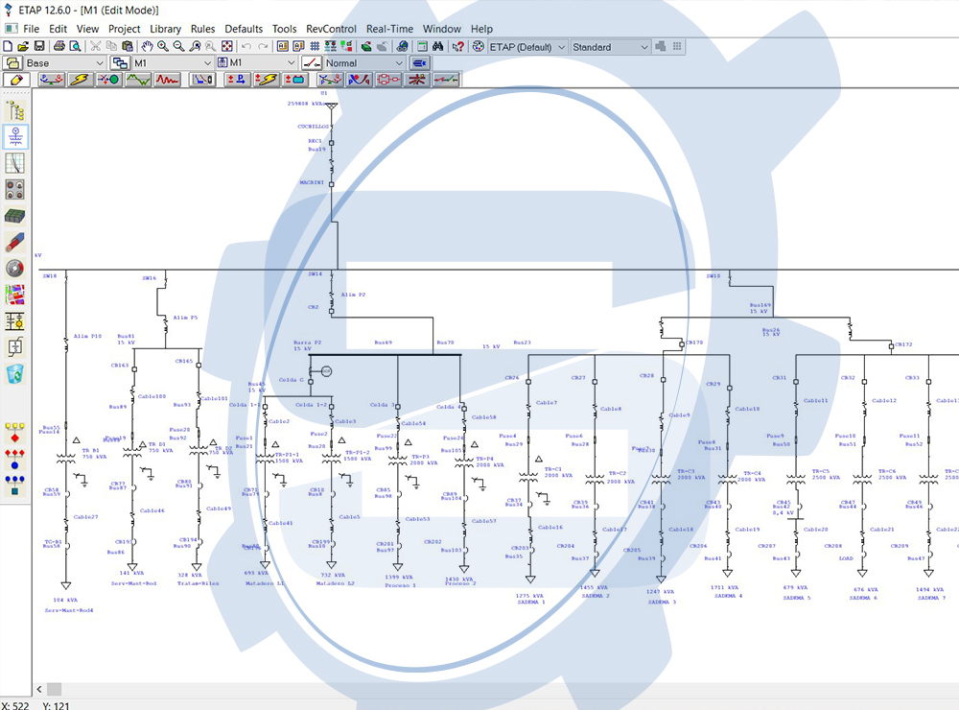Click the horizontal scrollbar thumb at bottom
Screen dimensions: 959x710
pyautogui.click(x=54, y=689)
